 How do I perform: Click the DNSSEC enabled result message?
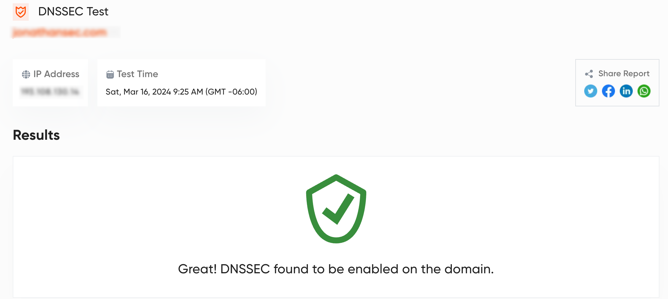click(x=336, y=269)
